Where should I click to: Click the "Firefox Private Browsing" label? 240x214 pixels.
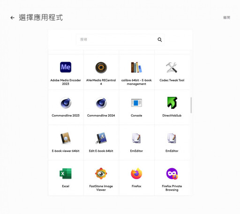[172, 188]
